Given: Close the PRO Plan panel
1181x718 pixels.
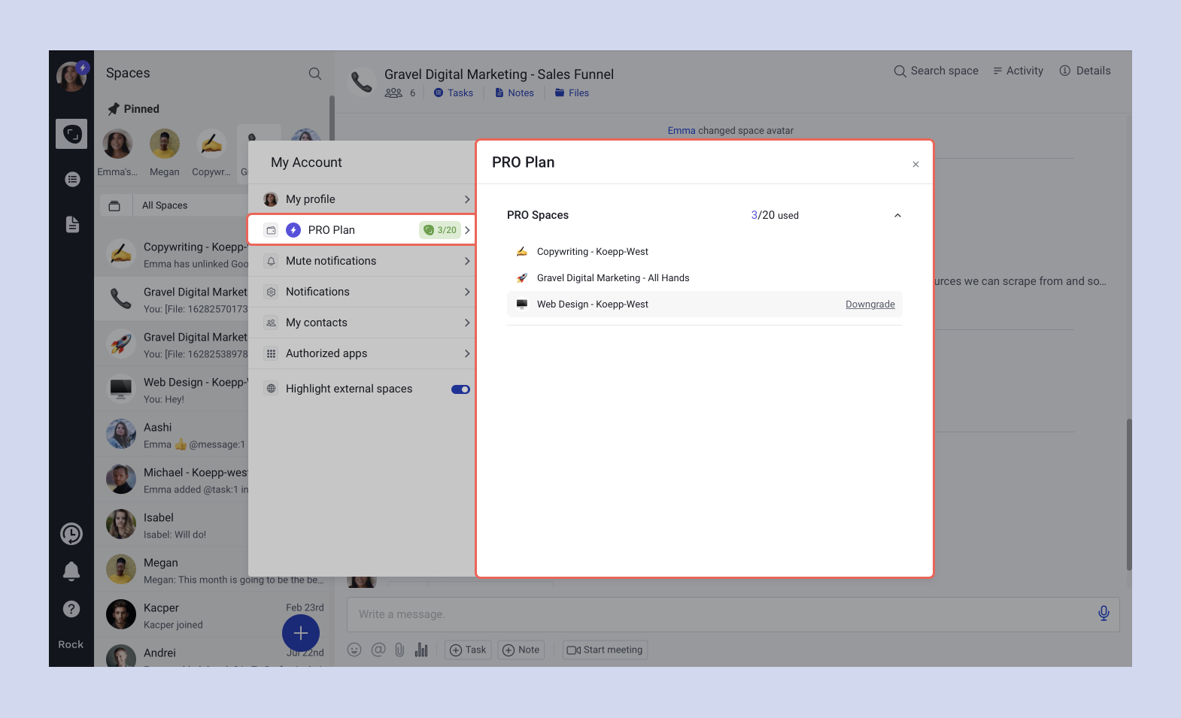Looking at the screenshot, I should [x=915, y=165].
